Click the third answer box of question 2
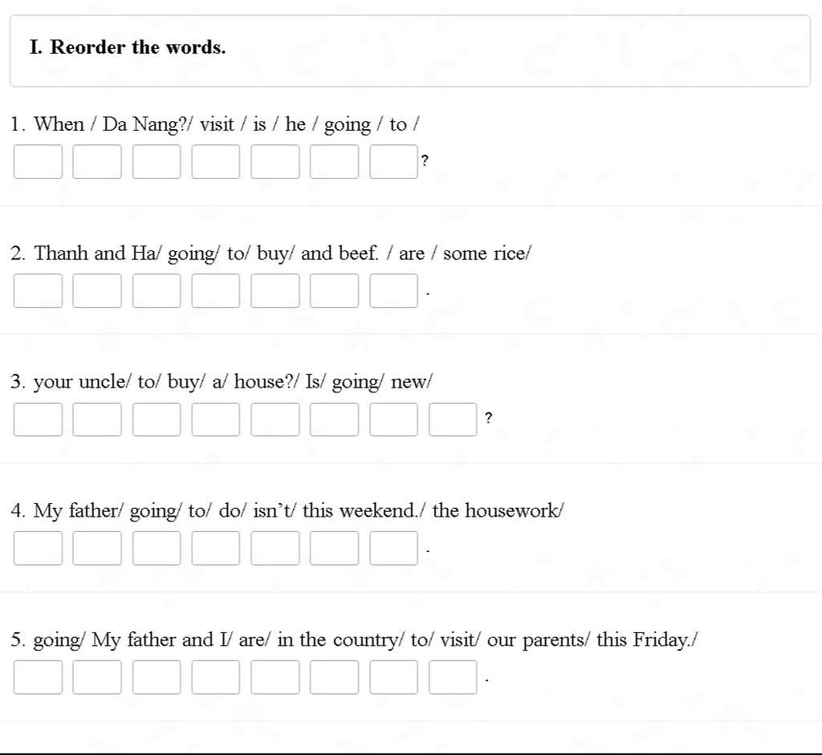822x755 pixels. tap(157, 290)
